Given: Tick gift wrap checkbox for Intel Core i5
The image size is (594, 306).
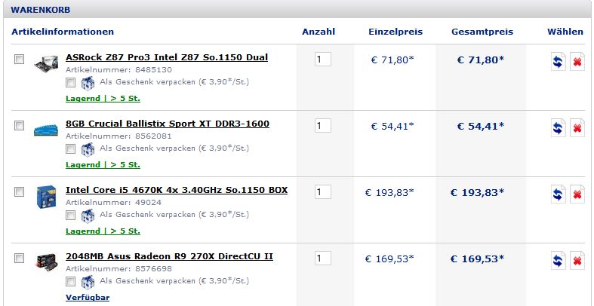Looking at the screenshot, I should coord(70,216).
